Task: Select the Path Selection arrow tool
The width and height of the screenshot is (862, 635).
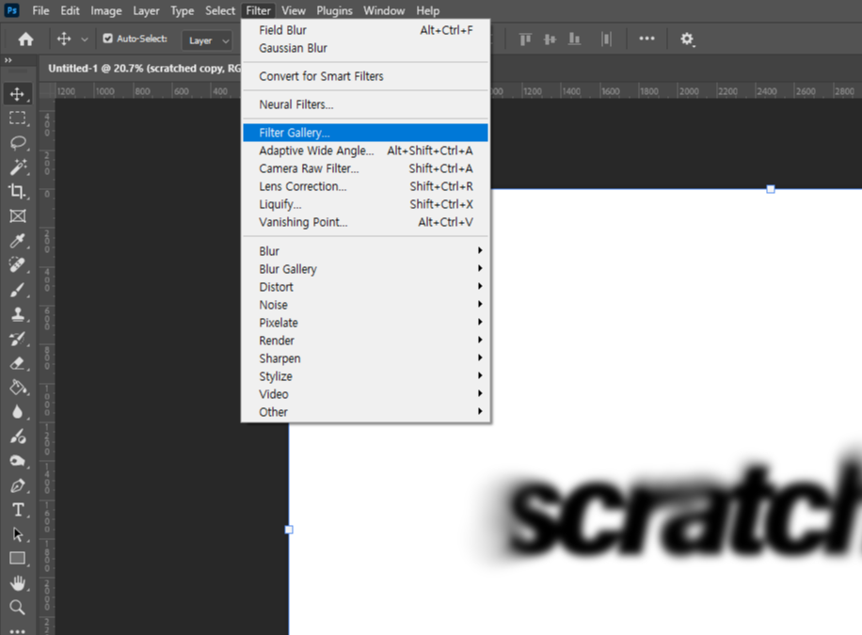Action: (x=18, y=534)
